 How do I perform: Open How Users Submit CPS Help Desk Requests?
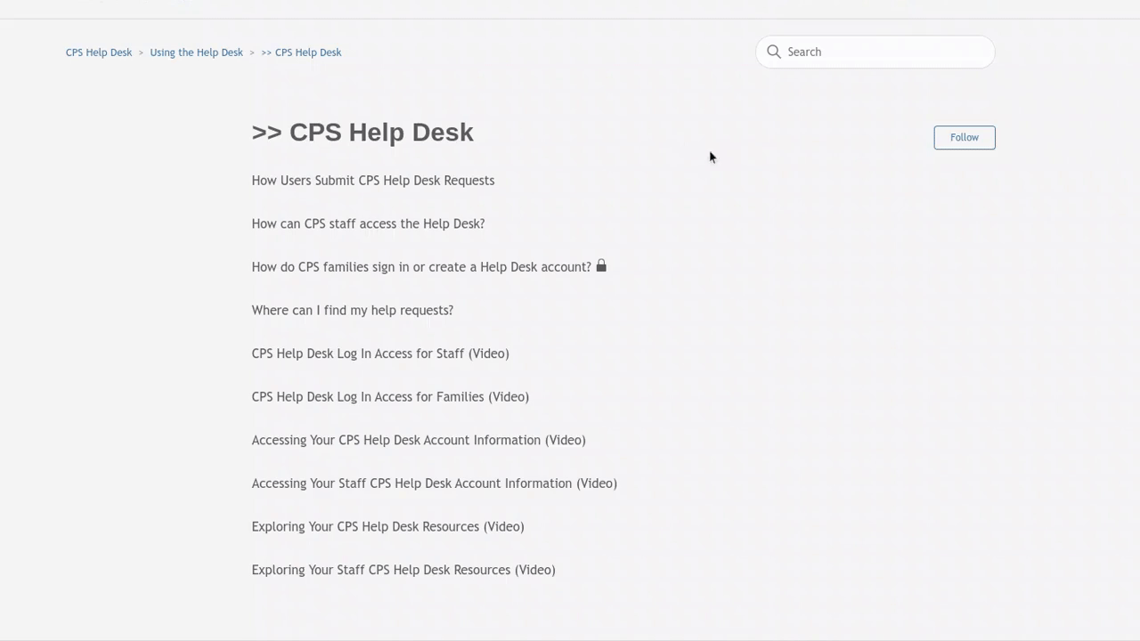point(373,181)
